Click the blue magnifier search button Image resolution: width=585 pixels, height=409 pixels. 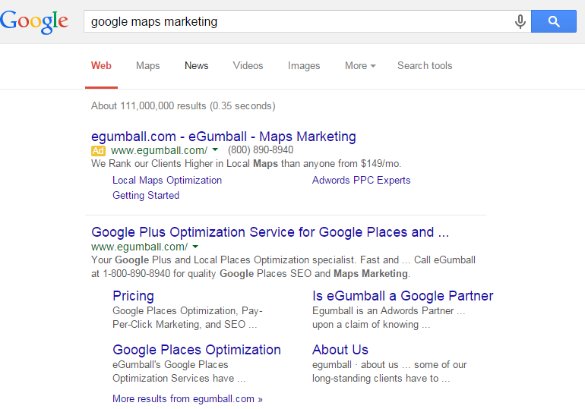click(554, 22)
